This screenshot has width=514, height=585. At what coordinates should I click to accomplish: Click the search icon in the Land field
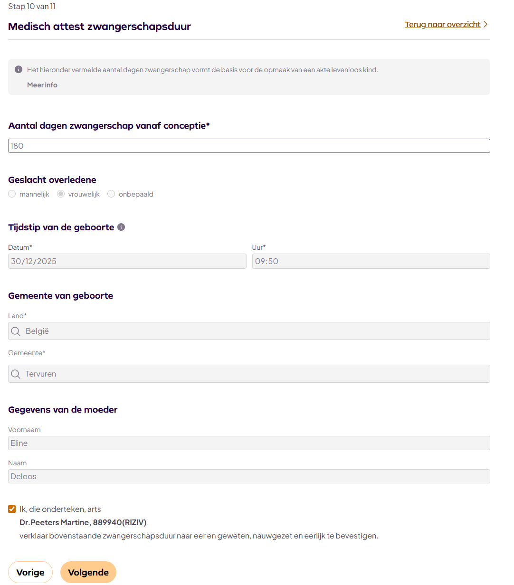point(16,331)
